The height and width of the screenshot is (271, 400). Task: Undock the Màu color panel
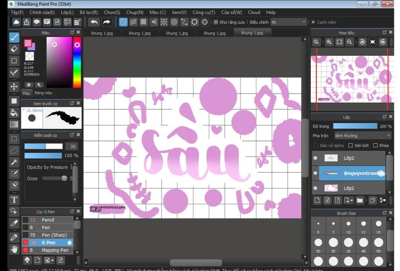coord(72,32)
